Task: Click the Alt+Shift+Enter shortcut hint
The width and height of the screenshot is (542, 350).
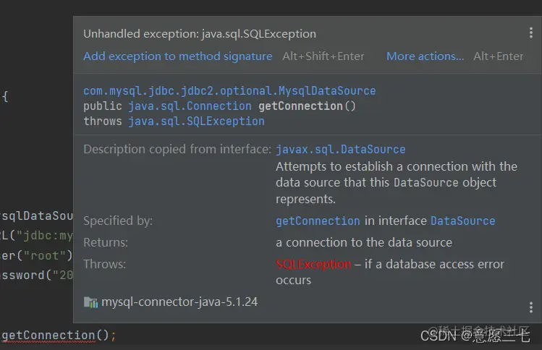Action: pyautogui.click(x=323, y=56)
